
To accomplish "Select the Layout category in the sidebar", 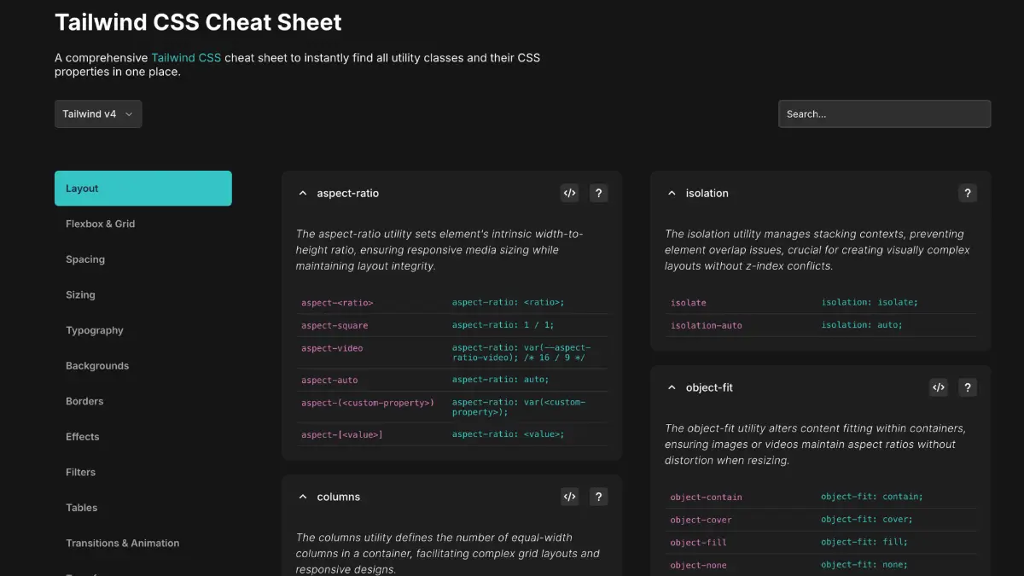I will pos(143,188).
